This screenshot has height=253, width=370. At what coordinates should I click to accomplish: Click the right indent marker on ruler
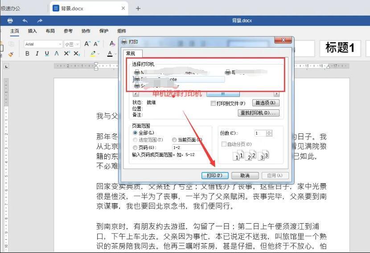[x=328, y=67]
